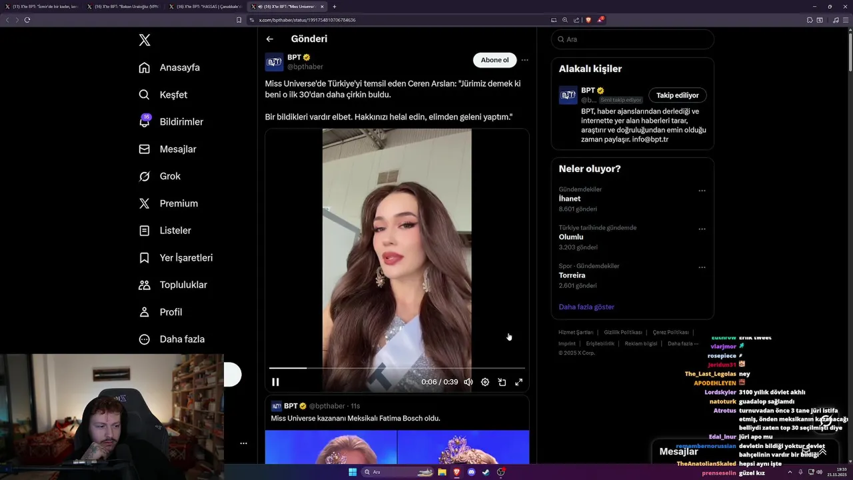Open Keşfet explore page
The height and width of the screenshot is (480, 853).
[163, 95]
